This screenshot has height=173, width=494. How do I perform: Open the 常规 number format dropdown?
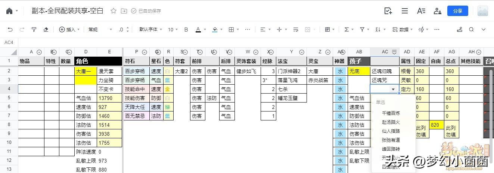click(x=100, y=29)
